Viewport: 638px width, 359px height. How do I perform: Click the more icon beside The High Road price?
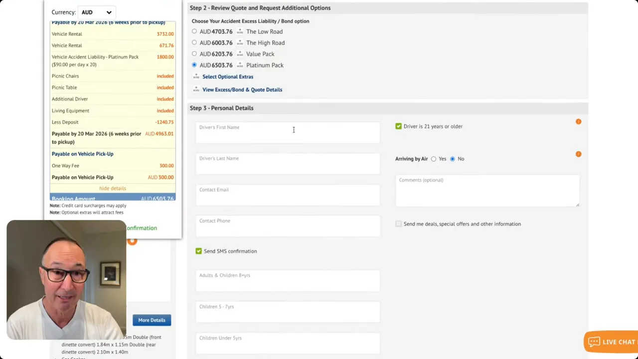(239, 42)
